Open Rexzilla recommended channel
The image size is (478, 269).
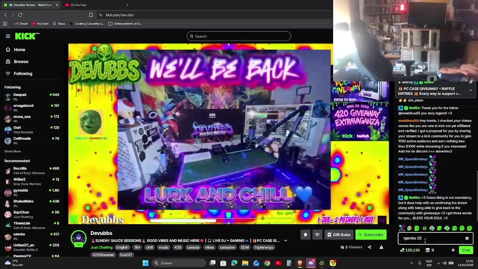pyautogui.click(x=32, y=170)
